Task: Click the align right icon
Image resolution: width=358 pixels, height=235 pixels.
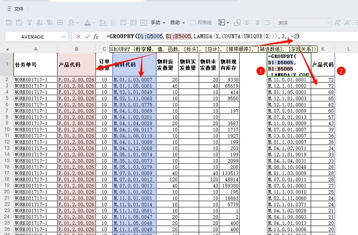Action: [267, 23]
